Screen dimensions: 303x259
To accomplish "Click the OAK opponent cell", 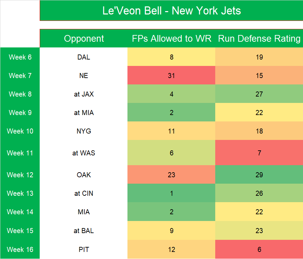I will pyautogui.click(x=84, y=175).
